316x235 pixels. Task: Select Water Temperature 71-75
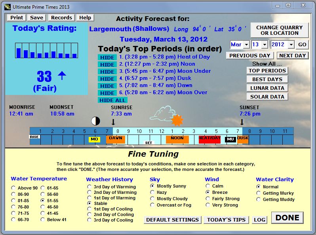pyautogui.click(x=13, y=213)
